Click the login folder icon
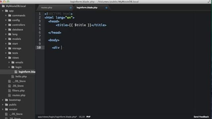 point(13,67)
